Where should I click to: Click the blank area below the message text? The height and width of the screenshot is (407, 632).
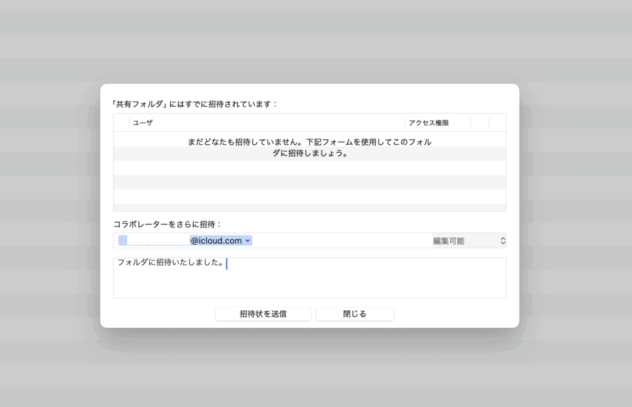(x=309, y=285)
